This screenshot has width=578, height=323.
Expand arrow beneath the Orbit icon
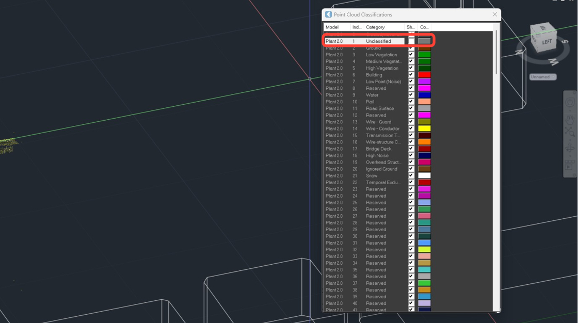coord(570,156)
